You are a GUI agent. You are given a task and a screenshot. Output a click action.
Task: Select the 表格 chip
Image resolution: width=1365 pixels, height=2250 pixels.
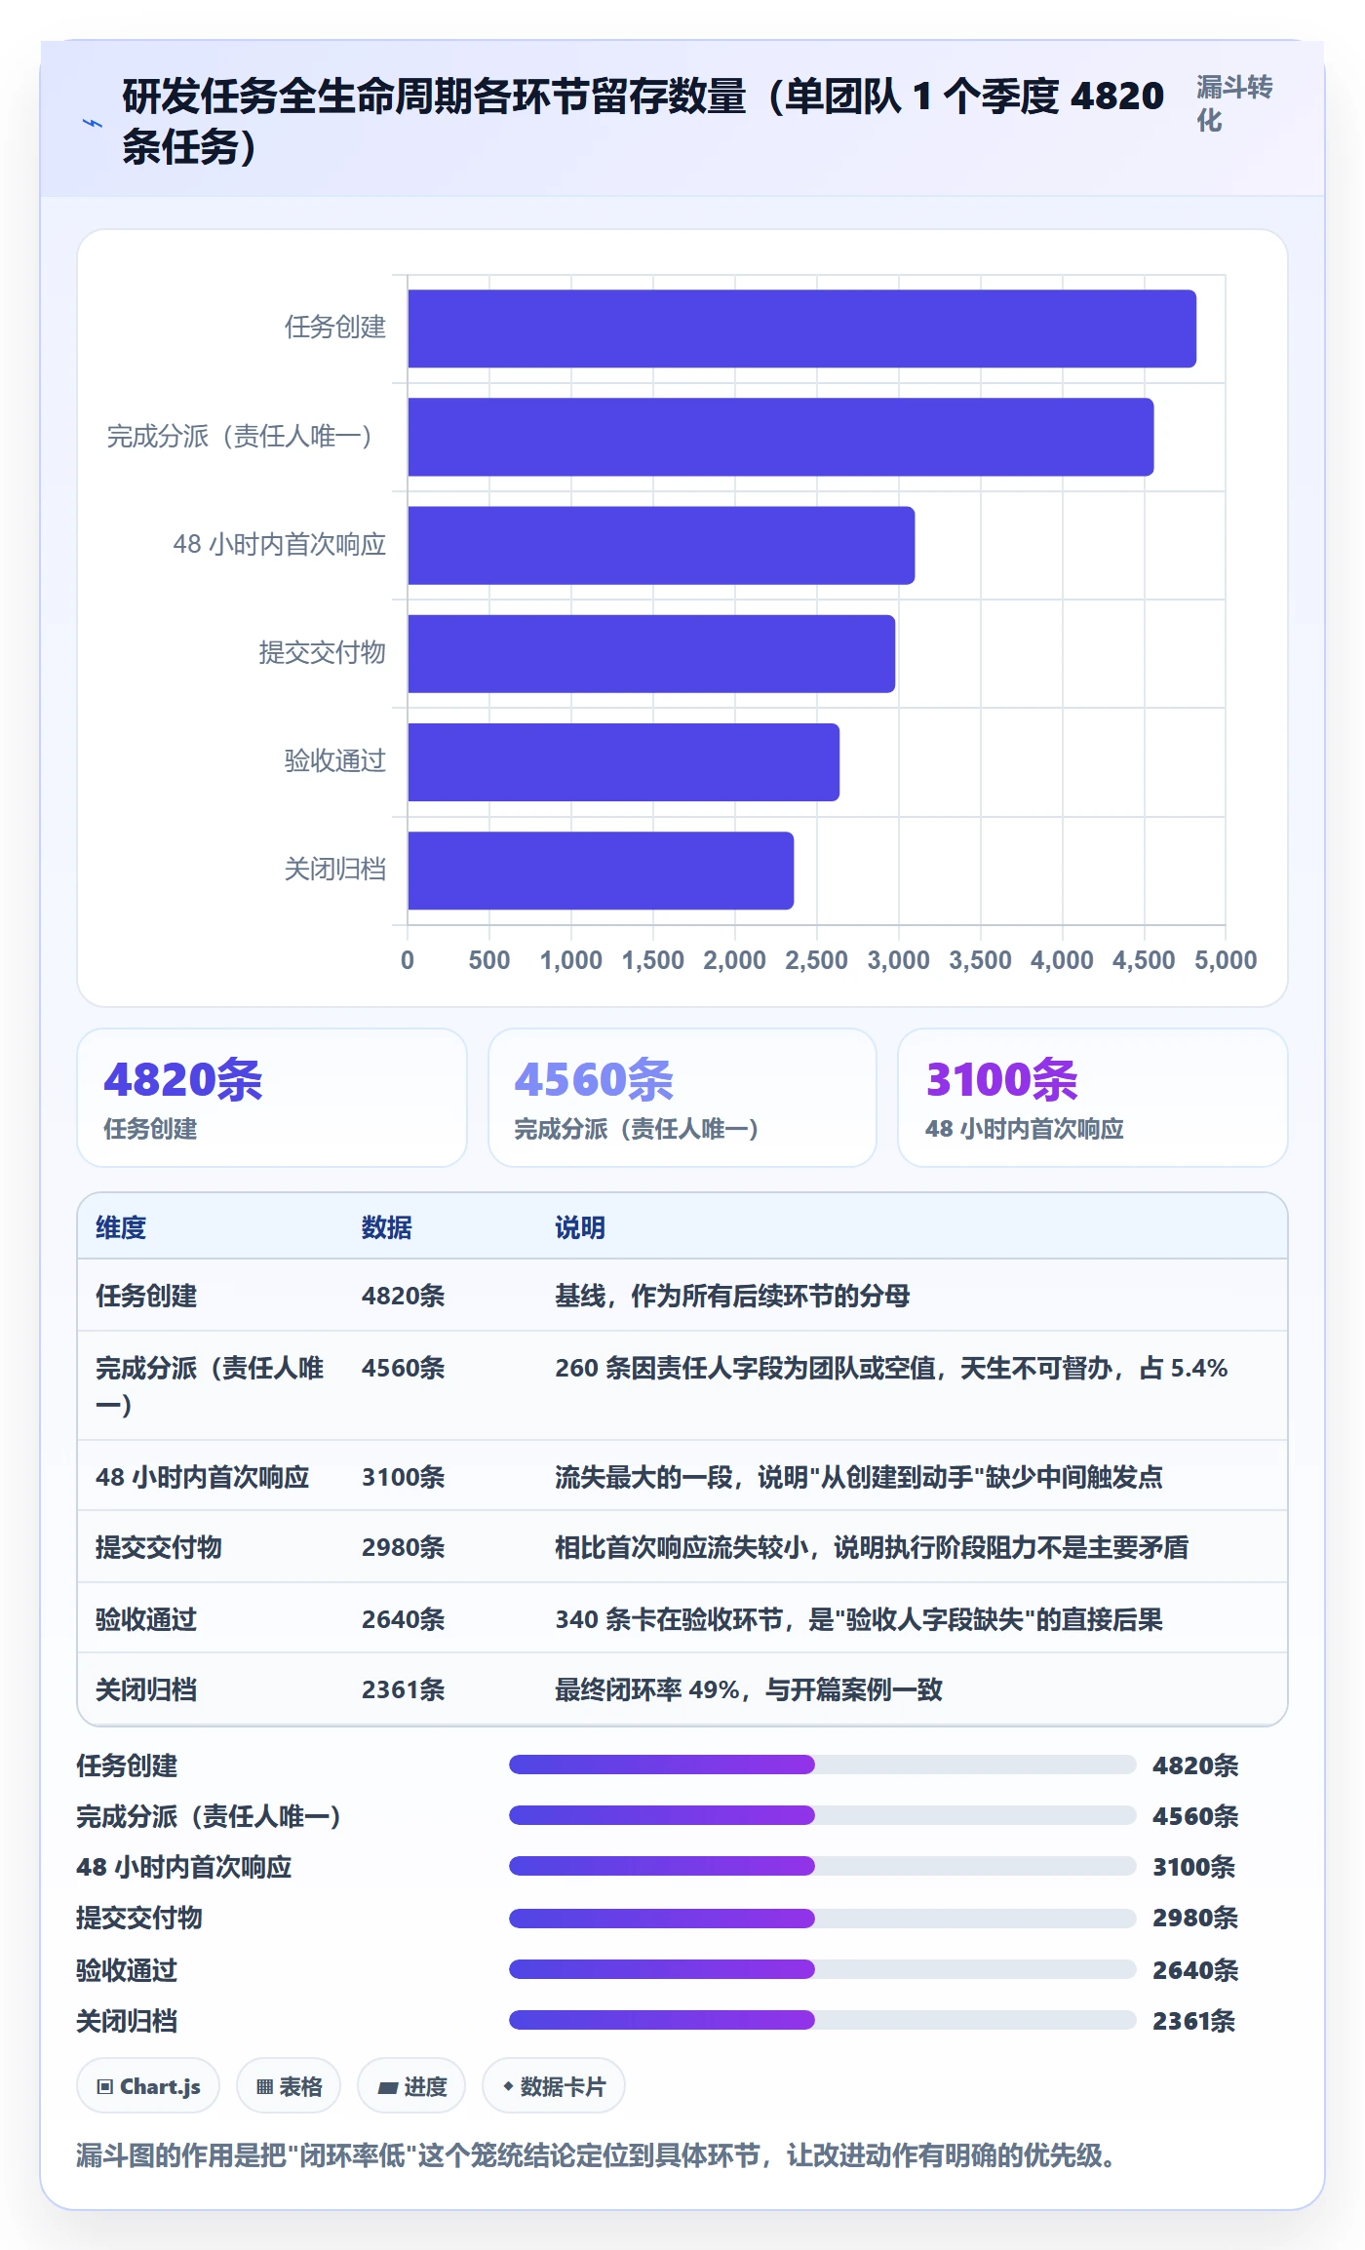tap(289, 2086)
